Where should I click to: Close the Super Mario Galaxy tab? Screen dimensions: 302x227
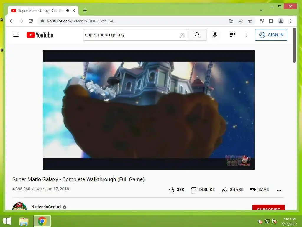click(x=73, y=11)
